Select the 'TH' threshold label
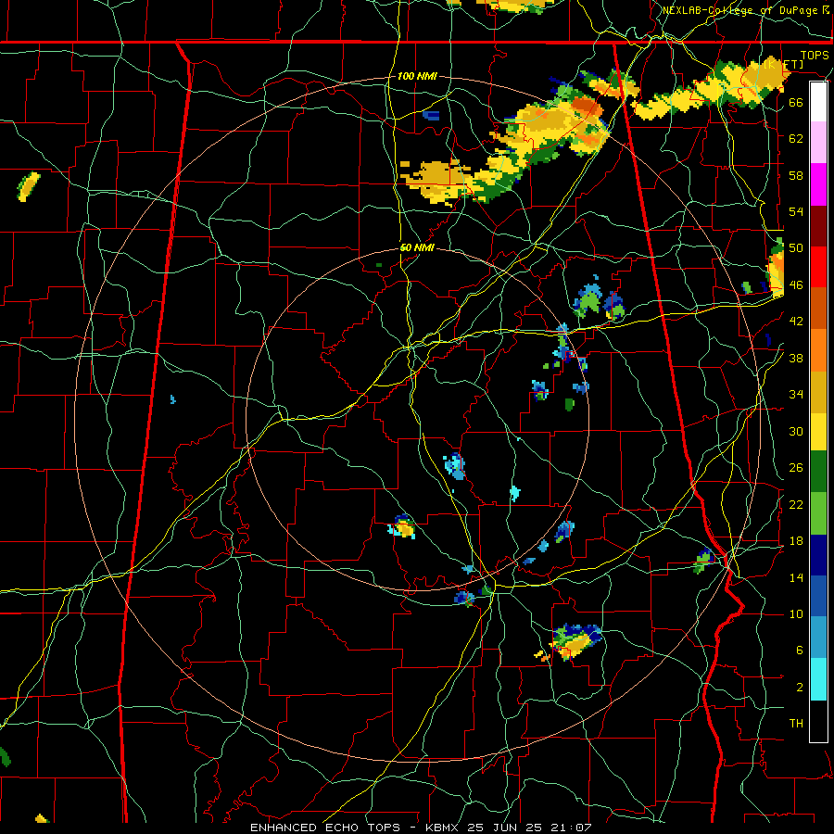Viewport: 834px width, 834px height. [x=796, y=723]
